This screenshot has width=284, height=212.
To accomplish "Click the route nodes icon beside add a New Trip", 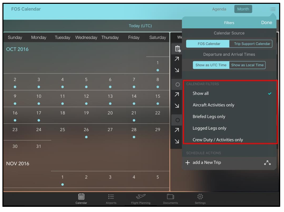I will 267,163.
